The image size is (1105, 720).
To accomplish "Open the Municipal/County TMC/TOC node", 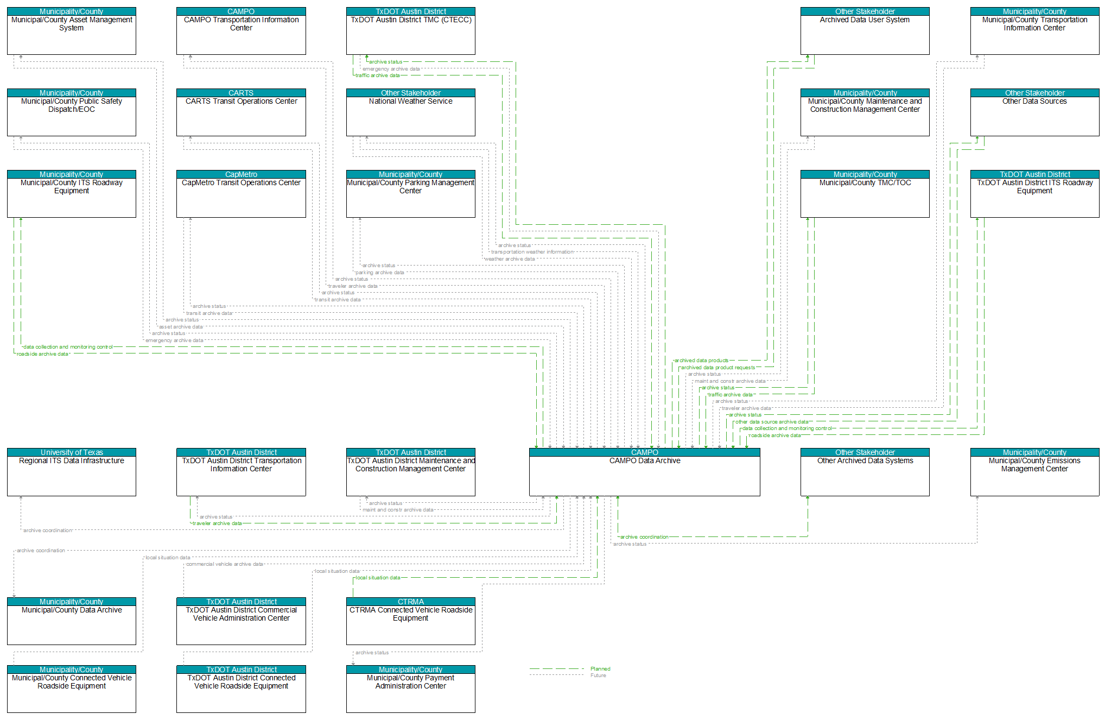I will [865, 194].
